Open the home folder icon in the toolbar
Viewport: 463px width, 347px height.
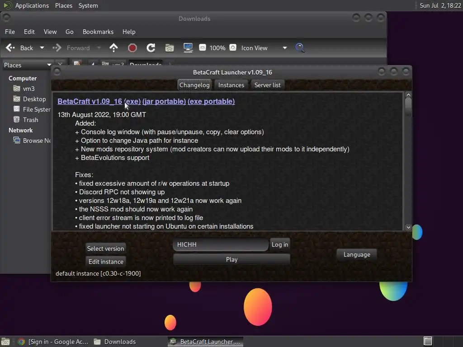click(x=170, y=48)
